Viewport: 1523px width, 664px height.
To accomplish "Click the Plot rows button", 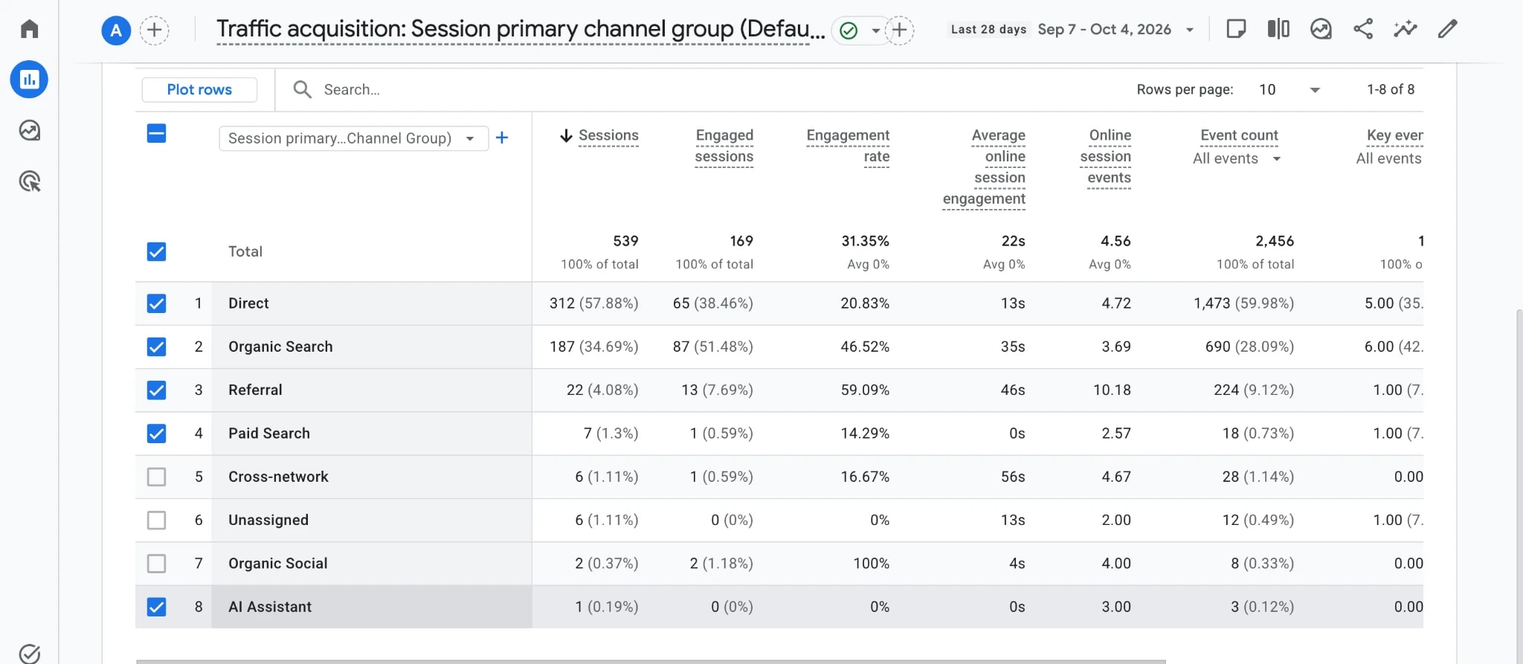I will (x=199, y=89).
